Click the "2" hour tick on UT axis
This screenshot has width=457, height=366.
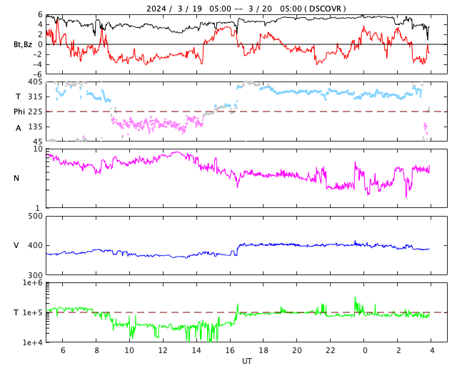(398, 350)
